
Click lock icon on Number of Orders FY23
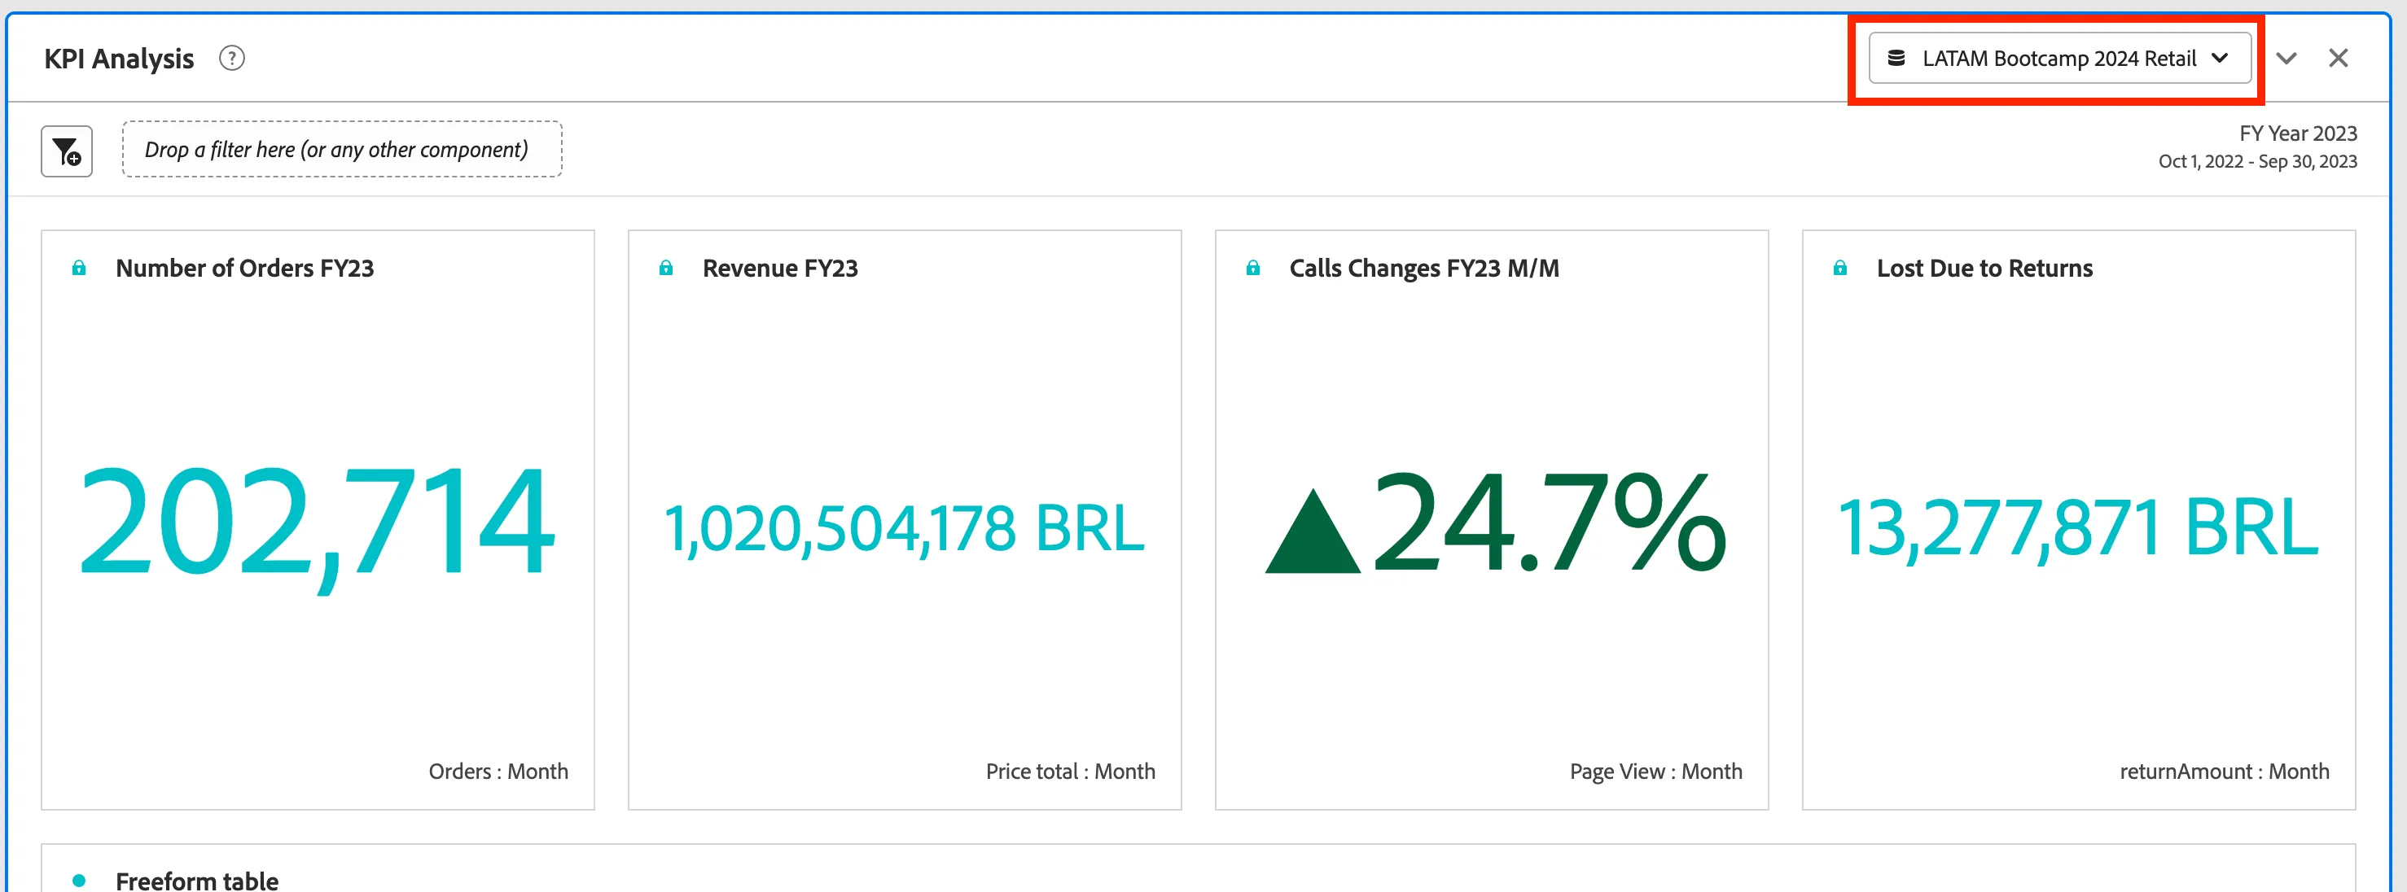[x=80, y=269]
